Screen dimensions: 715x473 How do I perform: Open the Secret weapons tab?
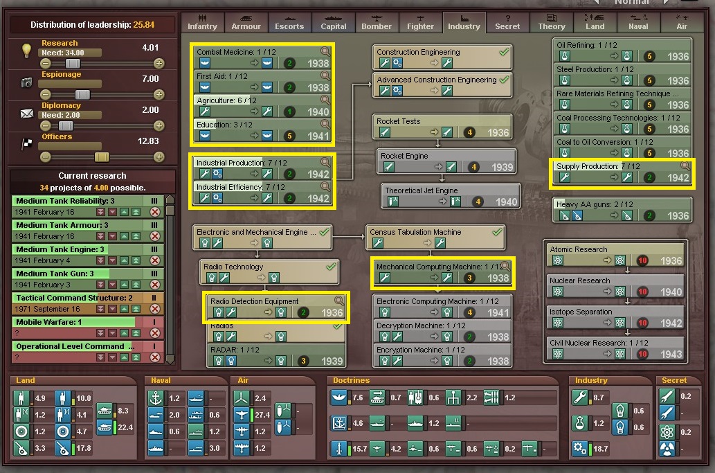pos(507,22)
